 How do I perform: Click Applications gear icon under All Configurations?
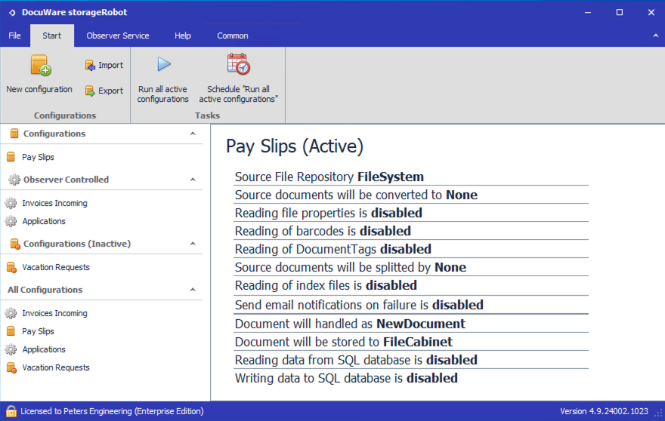click(x=11, y=349)
